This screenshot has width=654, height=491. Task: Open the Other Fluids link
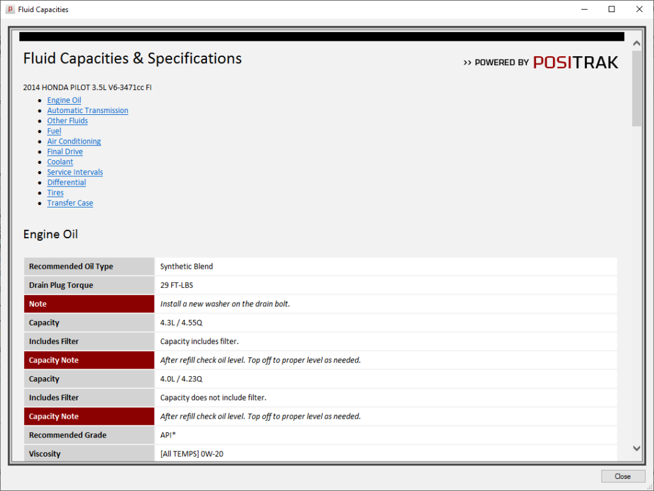click(67, 121)
